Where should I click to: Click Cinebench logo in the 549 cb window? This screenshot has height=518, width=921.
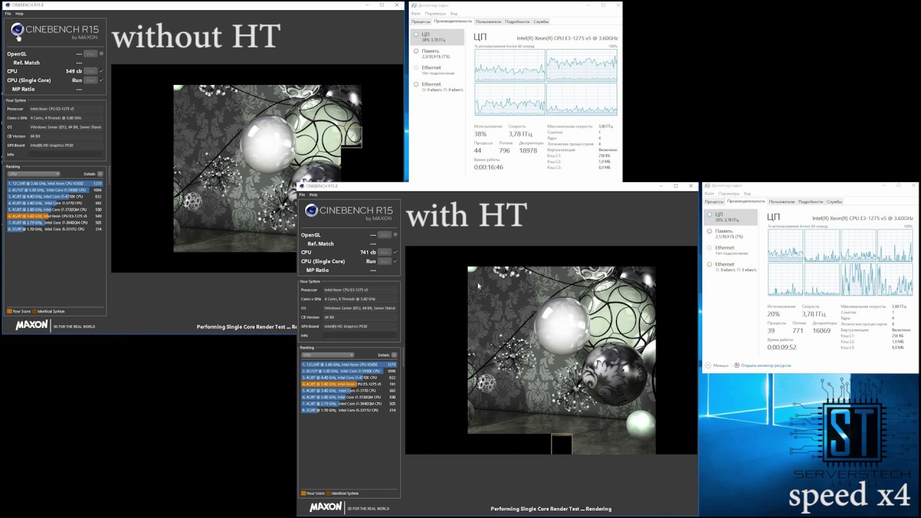click(55, 32)
